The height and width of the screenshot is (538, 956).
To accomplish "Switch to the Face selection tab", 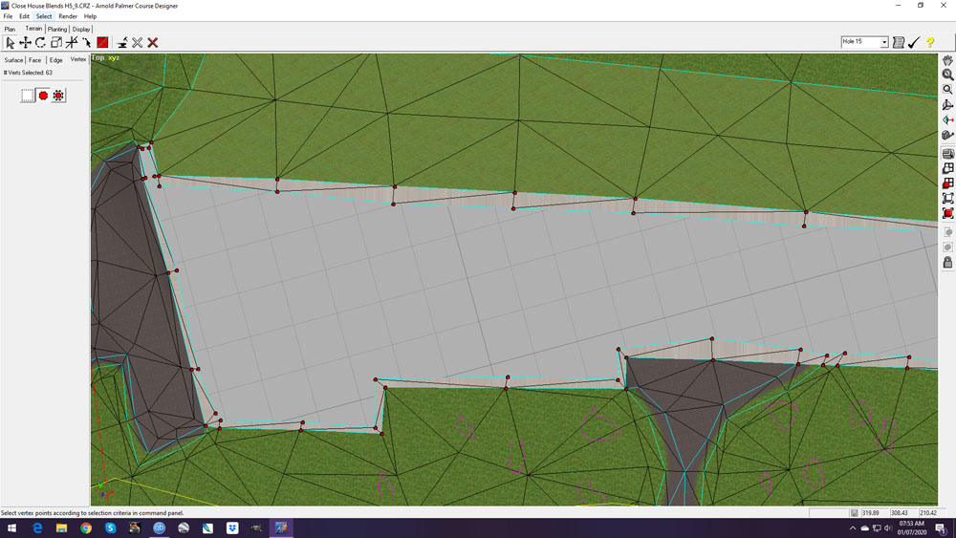I will point(34,60).
